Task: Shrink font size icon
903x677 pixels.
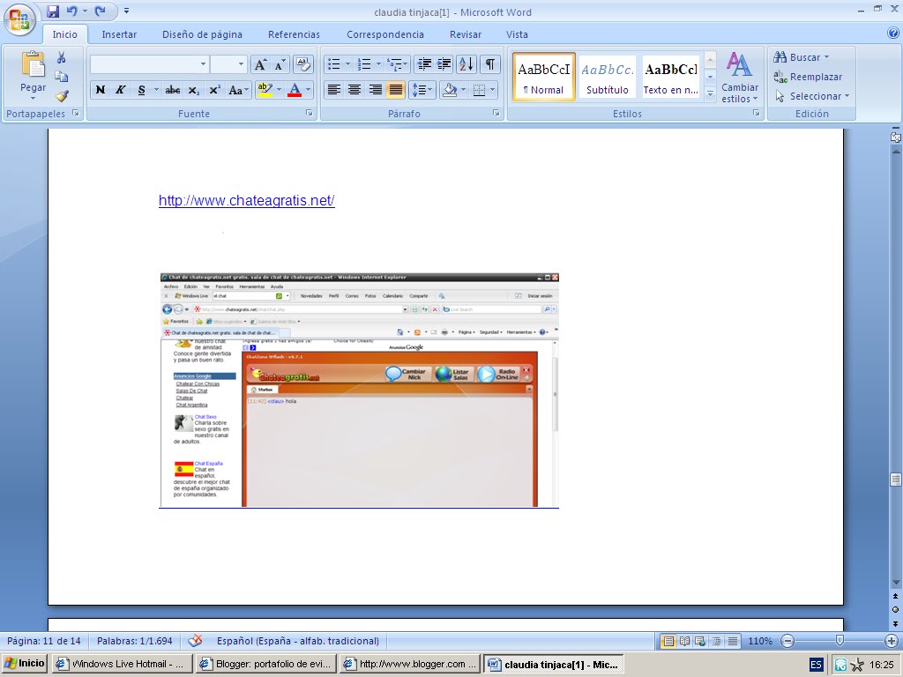Action: pyautogui.click(x=280, y=64)
